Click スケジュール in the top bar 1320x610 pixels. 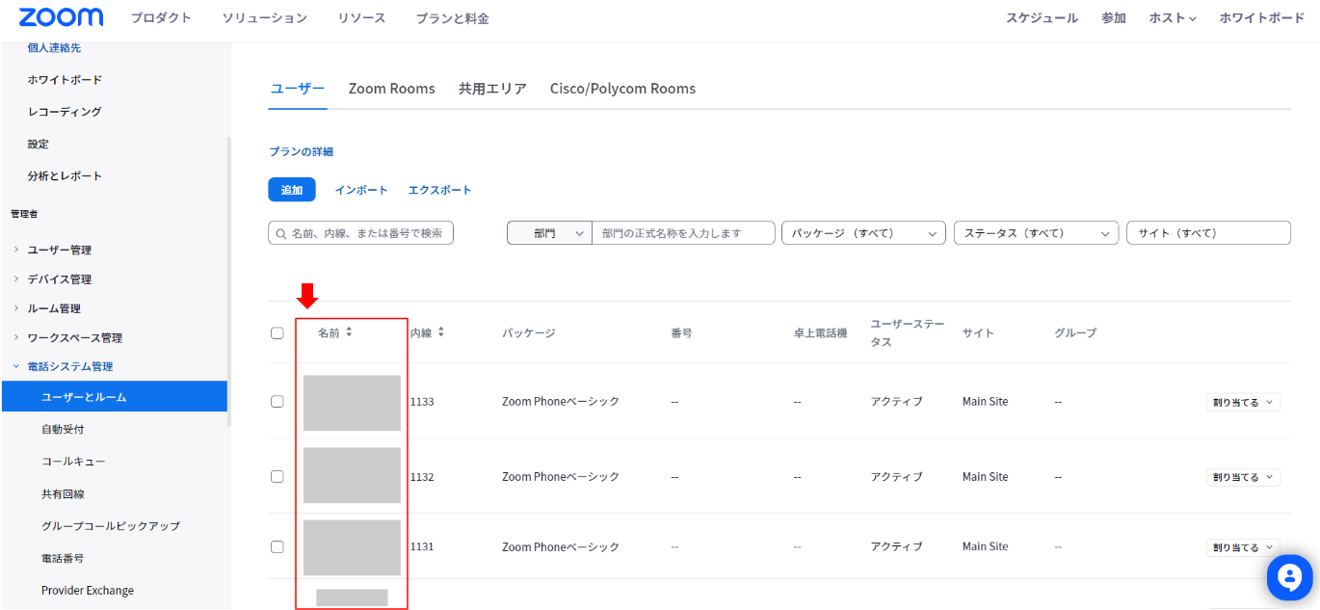tap(1042, 18)
